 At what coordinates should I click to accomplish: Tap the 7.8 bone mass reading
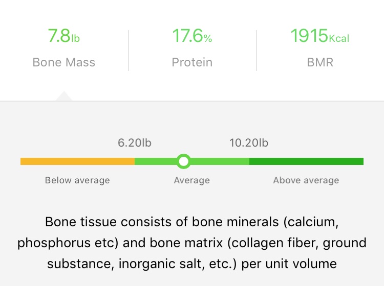[x=59, y=36]
